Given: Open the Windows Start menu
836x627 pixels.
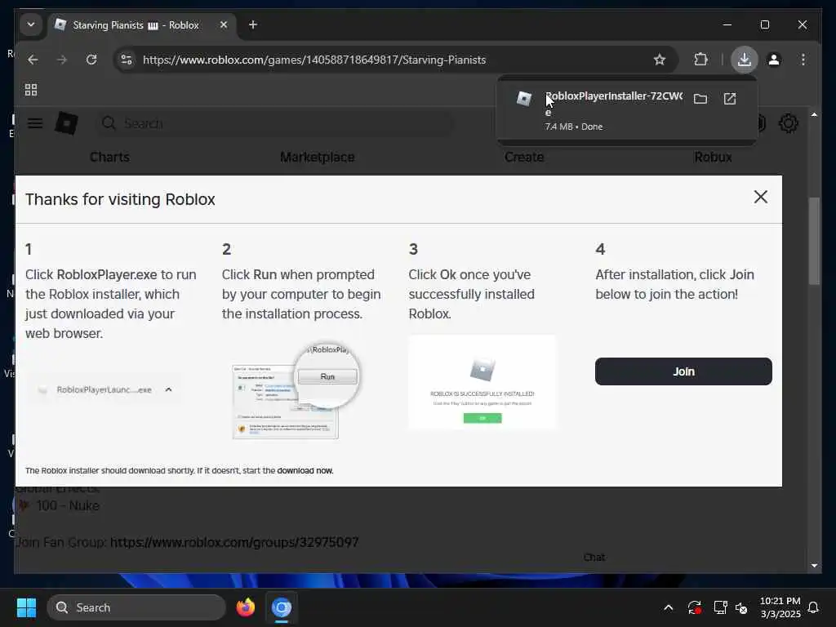Looking at the screenshot, I should pyautogui.click(x=26, y=607).
